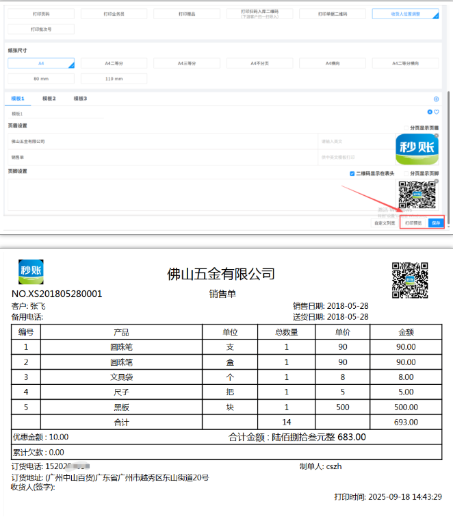Click the 打印预览 button
Screen dimensions: 453x517
click(x=413, y=223)
